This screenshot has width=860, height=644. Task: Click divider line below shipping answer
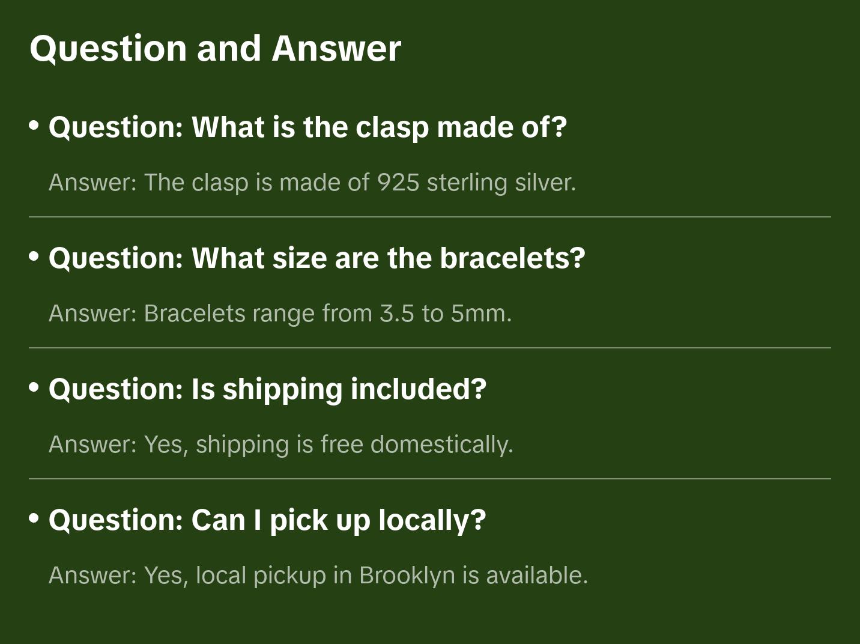click(430, 479)
